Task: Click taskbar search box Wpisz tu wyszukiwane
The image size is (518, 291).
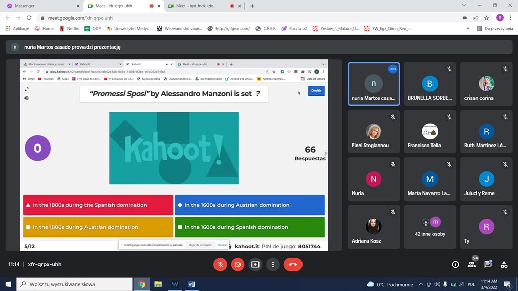Action: point(74,284)
